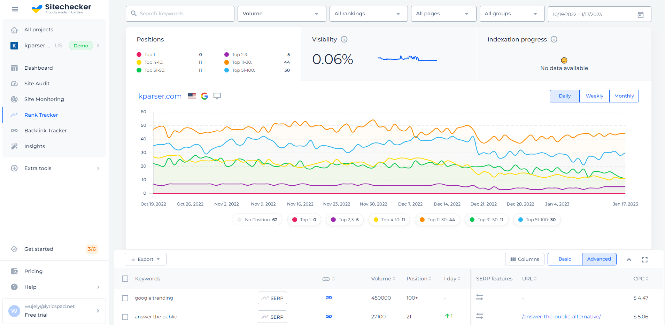
Task: Toggle Top 31-50 series in chart legend
Action: click(x=486, y=220)
